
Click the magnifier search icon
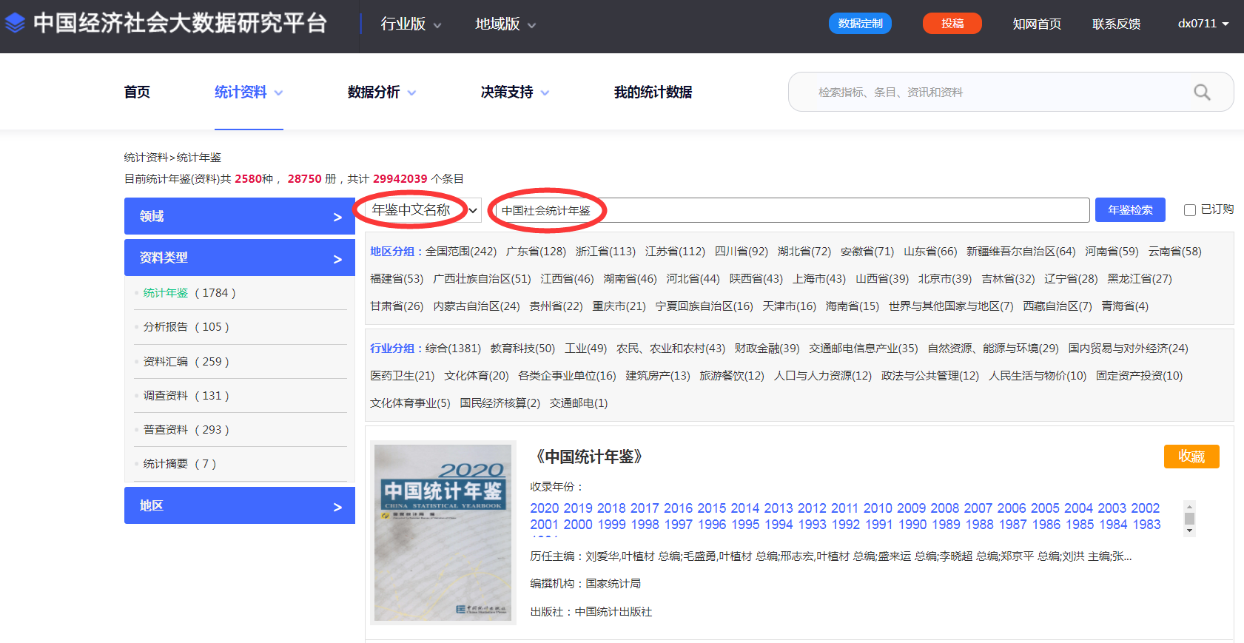(1202, 92)
